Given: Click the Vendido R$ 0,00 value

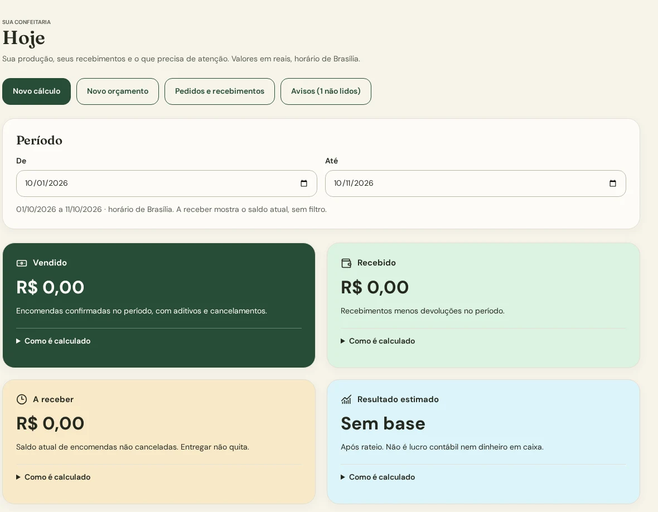Looking at the screenshot, I should tap(50, 287).
